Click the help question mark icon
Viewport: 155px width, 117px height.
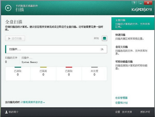tap(134, 3)
